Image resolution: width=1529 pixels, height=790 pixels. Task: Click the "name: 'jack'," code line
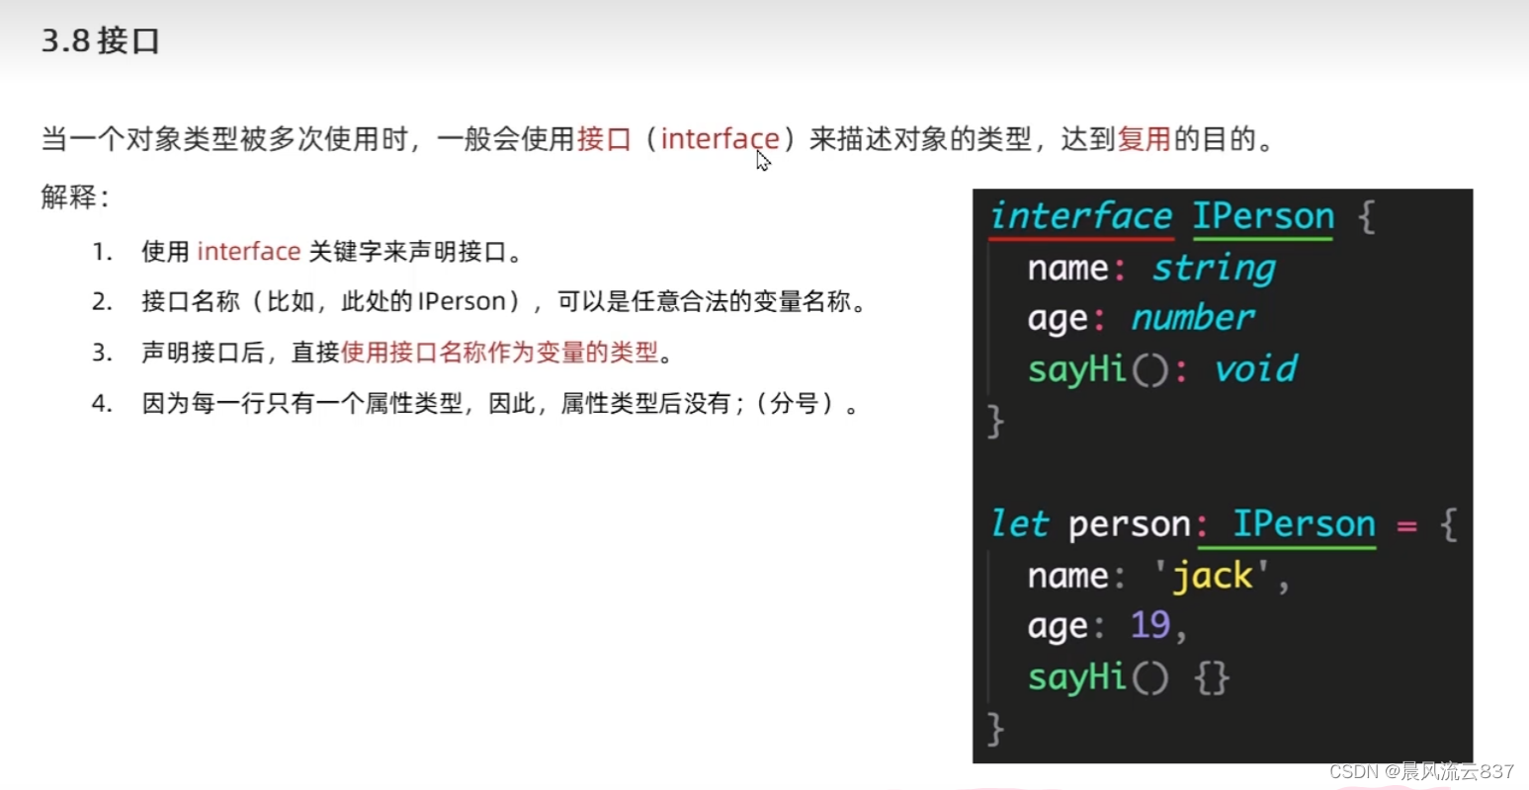click(1158, 576)
